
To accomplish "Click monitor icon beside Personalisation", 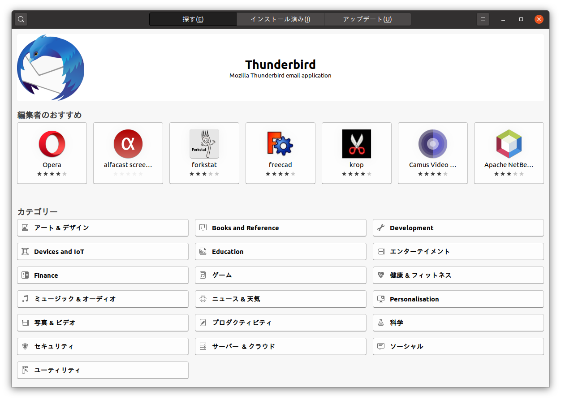I will point(381,299).
